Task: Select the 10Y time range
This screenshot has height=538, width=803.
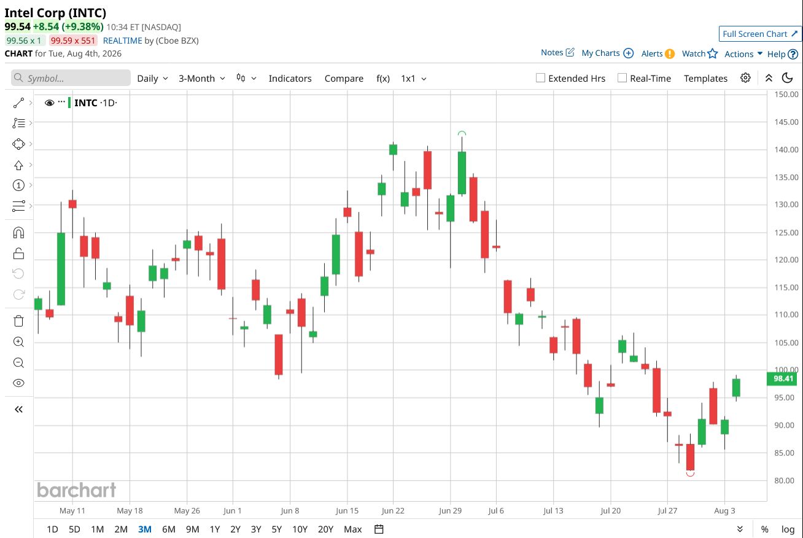Action: (x=300, y=529)
